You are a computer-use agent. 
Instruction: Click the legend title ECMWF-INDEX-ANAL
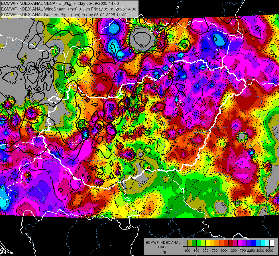[163, 243]
